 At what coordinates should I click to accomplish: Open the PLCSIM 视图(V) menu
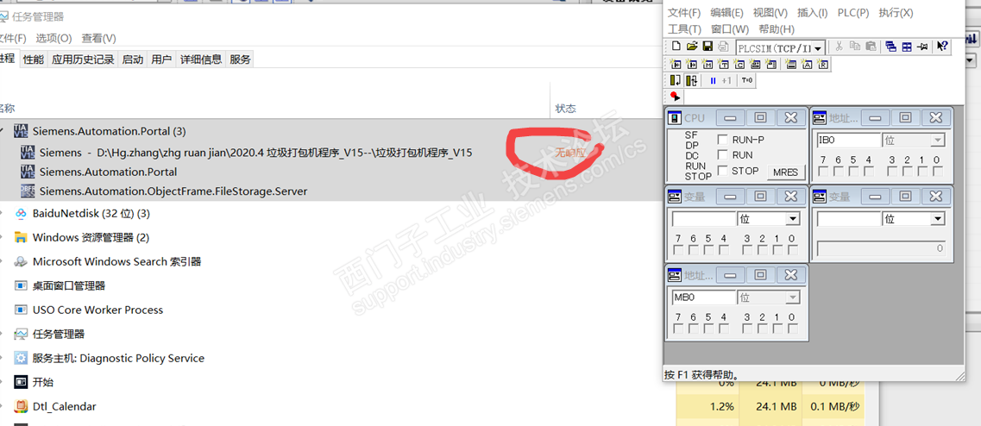(x=770, y=13)
